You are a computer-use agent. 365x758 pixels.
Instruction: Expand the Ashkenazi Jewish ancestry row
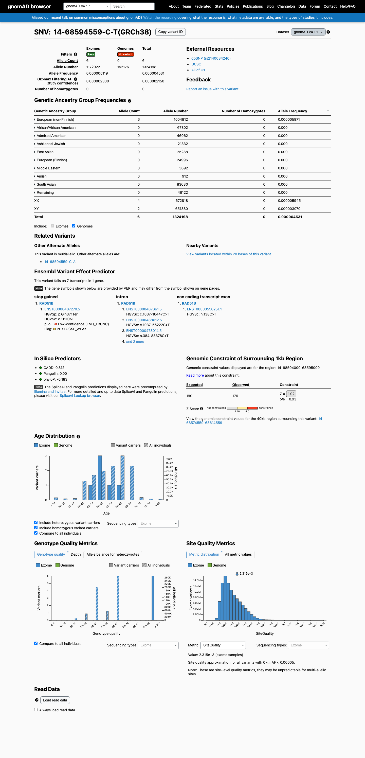(49, 144)
